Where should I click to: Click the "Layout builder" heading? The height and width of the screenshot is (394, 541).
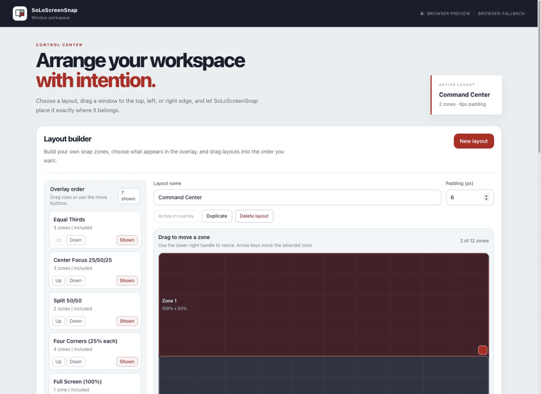(x=68, y=139)
